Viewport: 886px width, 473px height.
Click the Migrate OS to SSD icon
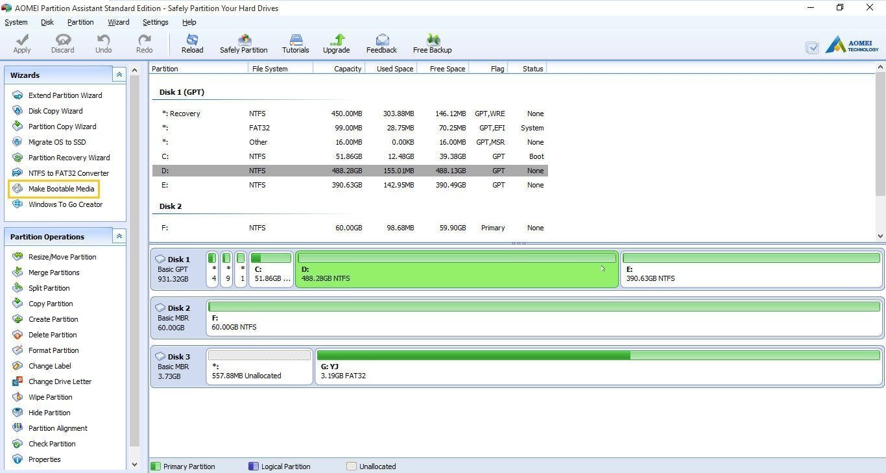click(x=18, y=142)
